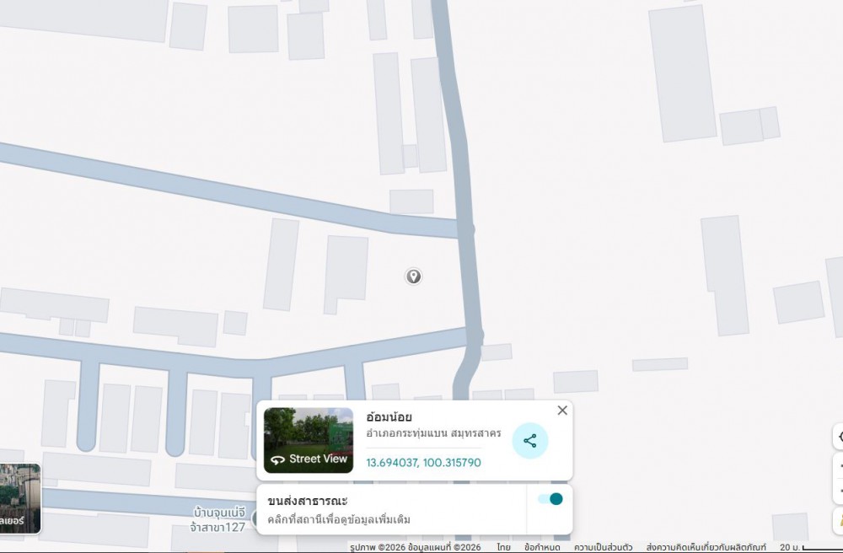Screen dimensions: 843x553
Task: Disable the ขนส่งสาธารณะ transit toggle
Action: [x=550, y=499]
